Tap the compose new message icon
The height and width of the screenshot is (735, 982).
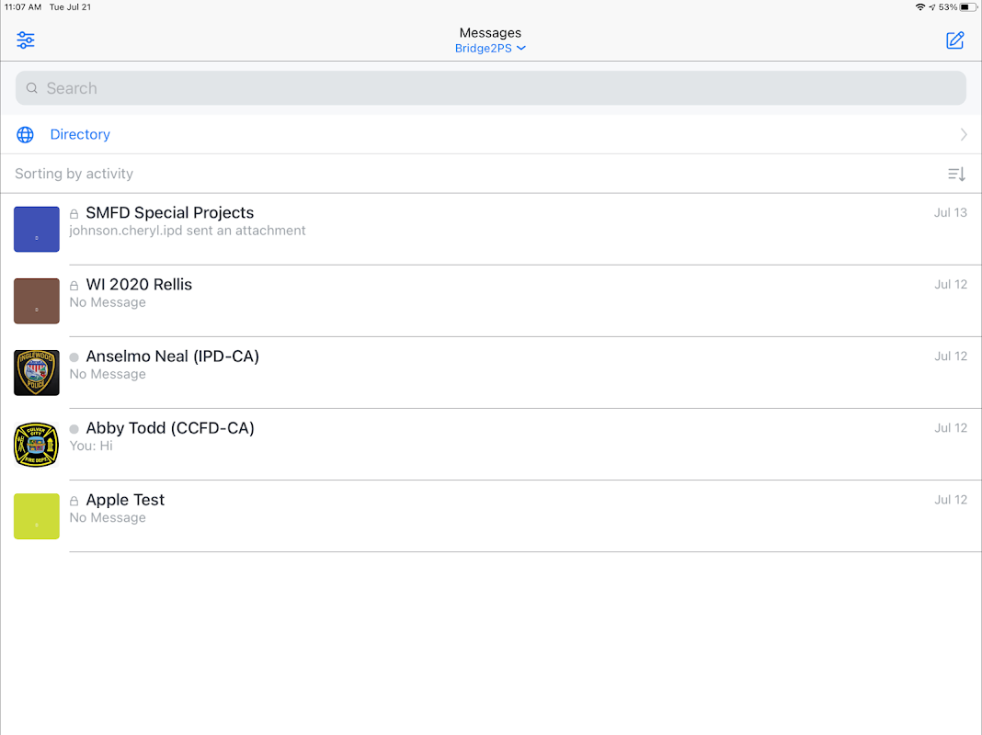955,40
